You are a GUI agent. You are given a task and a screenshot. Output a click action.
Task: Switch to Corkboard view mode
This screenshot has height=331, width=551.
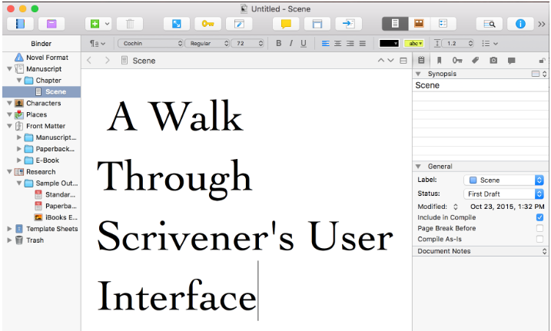[x=419, y=24]
